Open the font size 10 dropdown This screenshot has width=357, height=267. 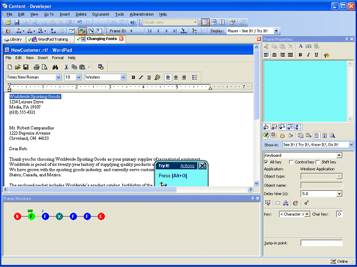click(79, 77)
